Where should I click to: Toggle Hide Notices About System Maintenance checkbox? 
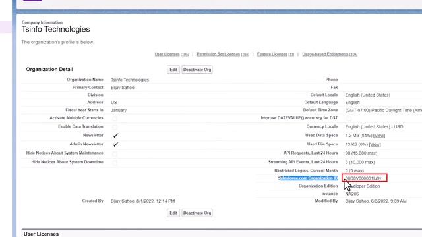(x=115, y=154)
